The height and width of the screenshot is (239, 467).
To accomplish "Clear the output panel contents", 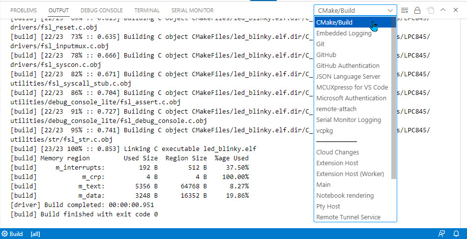I will (405, 10).
